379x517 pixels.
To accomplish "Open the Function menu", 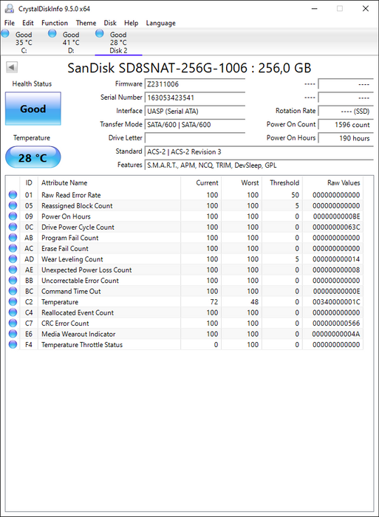I will tap(55, 23).
